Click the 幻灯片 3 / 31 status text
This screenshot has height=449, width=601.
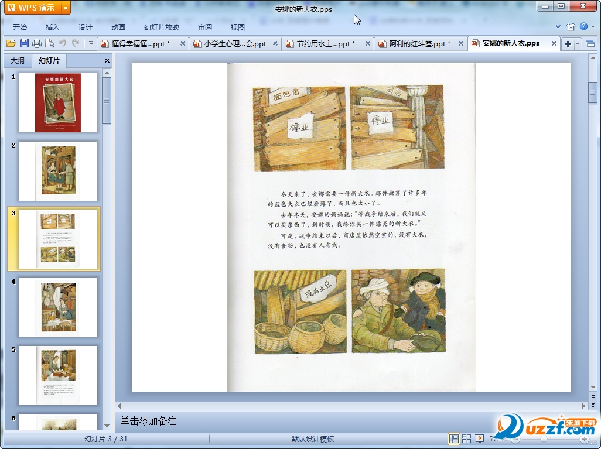click(x=106, y=438)
